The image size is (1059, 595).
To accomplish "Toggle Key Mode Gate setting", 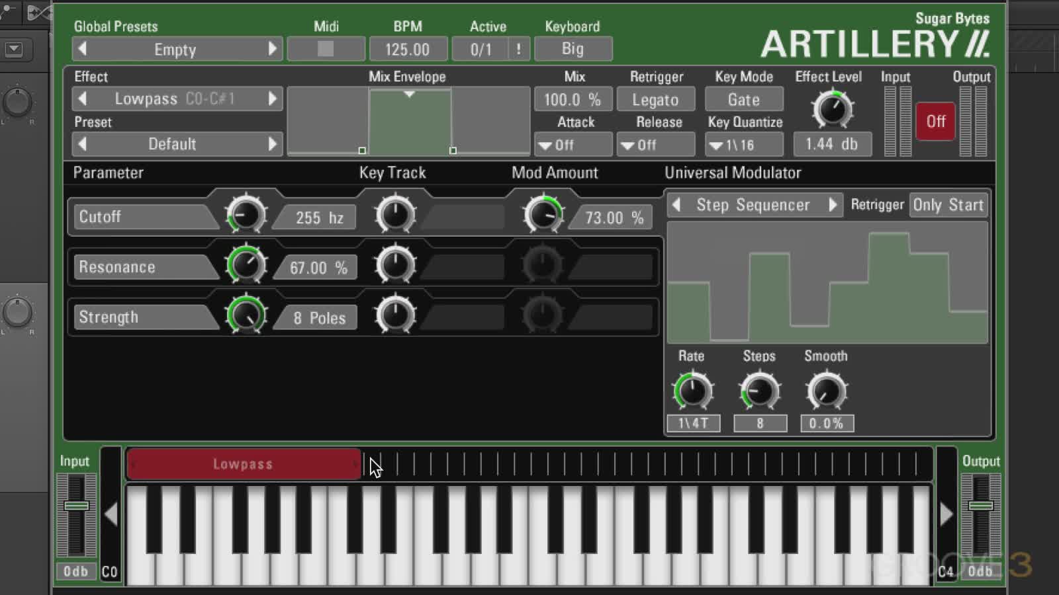I will pyautogui.click(x=744, y=100).
